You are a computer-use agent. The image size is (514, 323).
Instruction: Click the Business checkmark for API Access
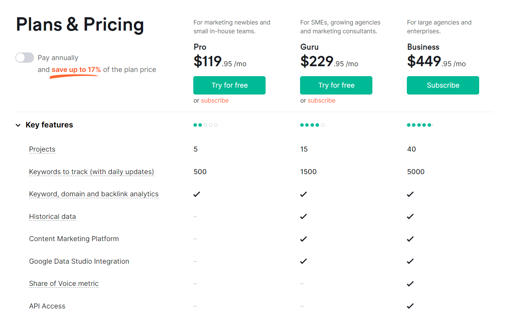coord(410,306)
